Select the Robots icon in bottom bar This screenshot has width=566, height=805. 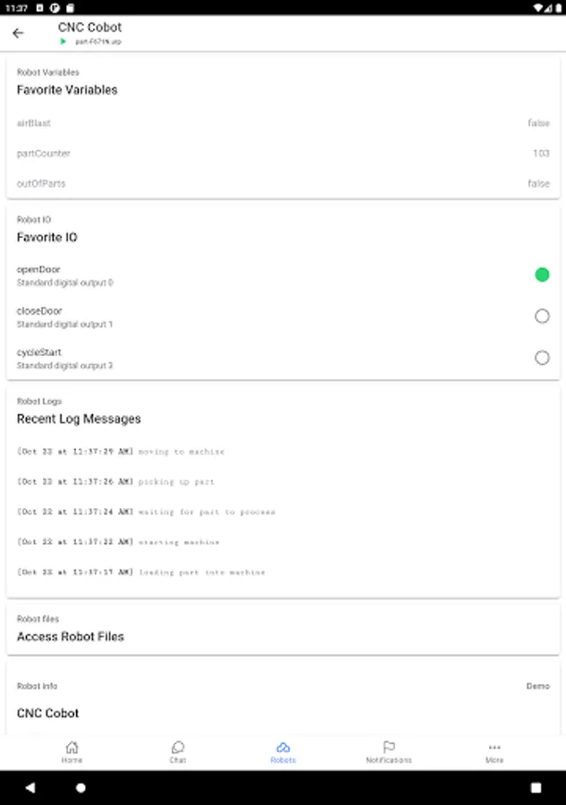tap(283, 747)
